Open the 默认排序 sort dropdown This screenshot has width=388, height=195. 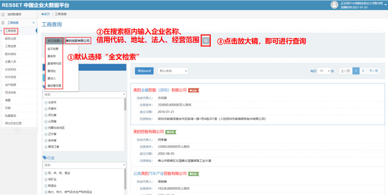click(x=173, y=71)
